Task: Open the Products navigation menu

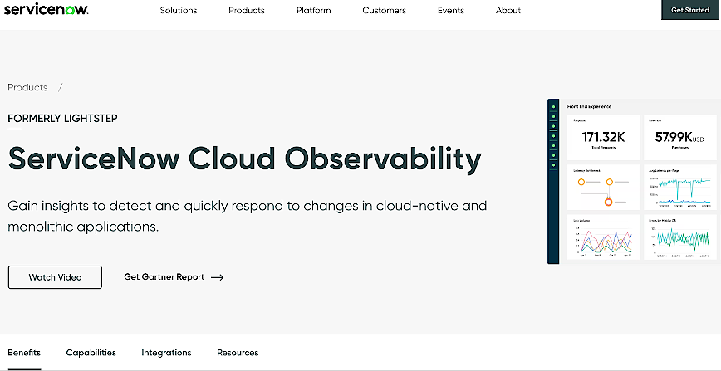Action: (247, 10)
